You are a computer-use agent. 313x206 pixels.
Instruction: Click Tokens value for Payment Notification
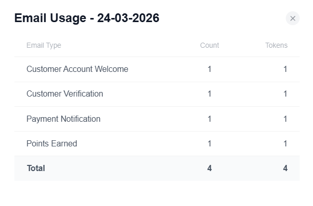[x=285, y=119]
